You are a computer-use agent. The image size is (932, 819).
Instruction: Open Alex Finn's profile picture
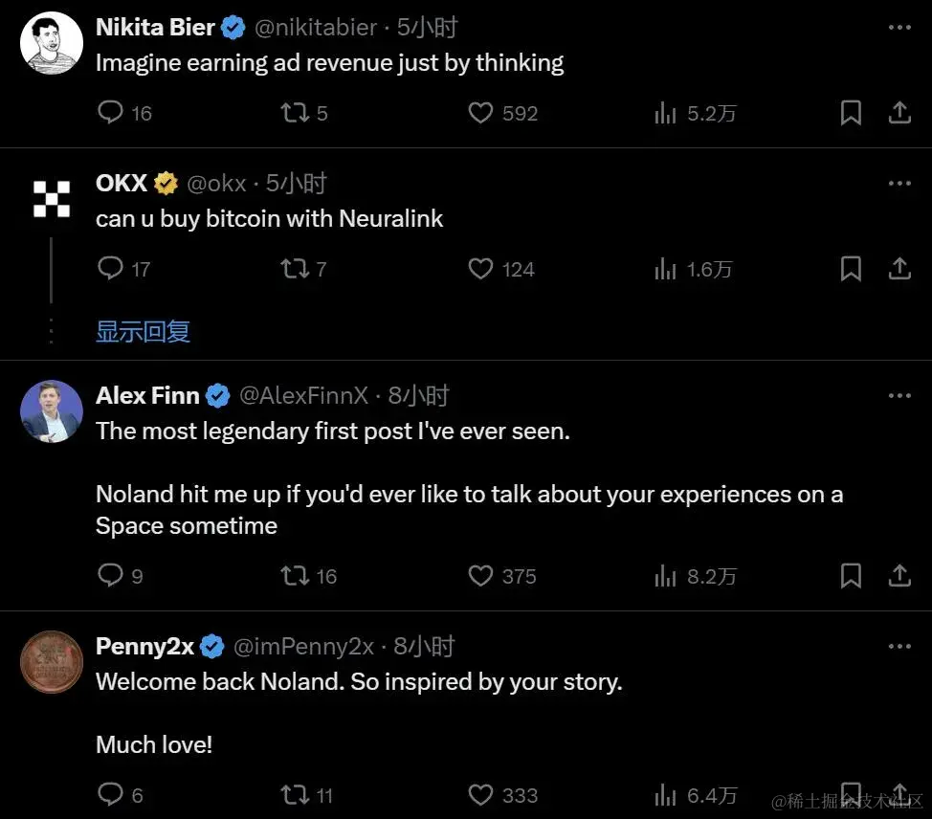point(52,412)
